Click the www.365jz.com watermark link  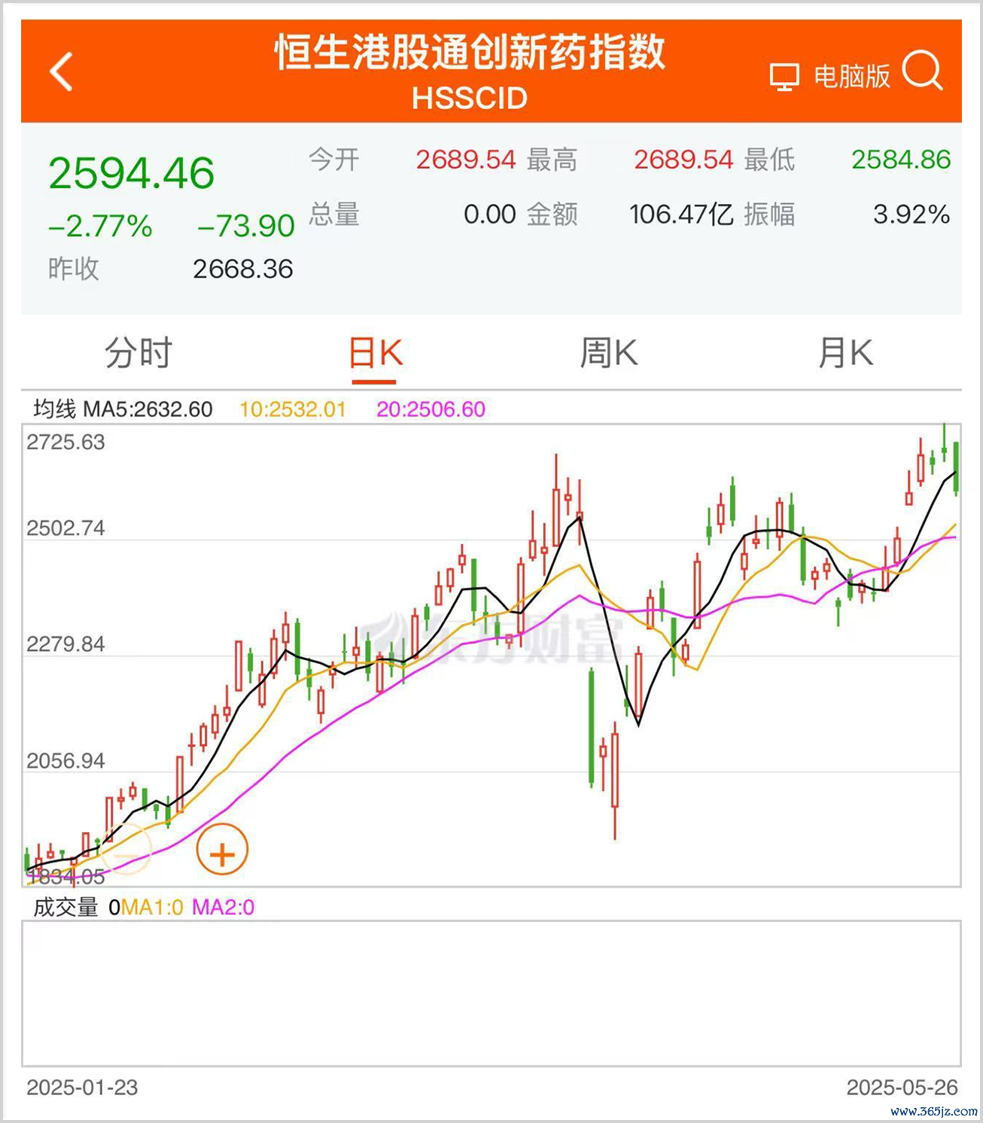point(933,1111)
